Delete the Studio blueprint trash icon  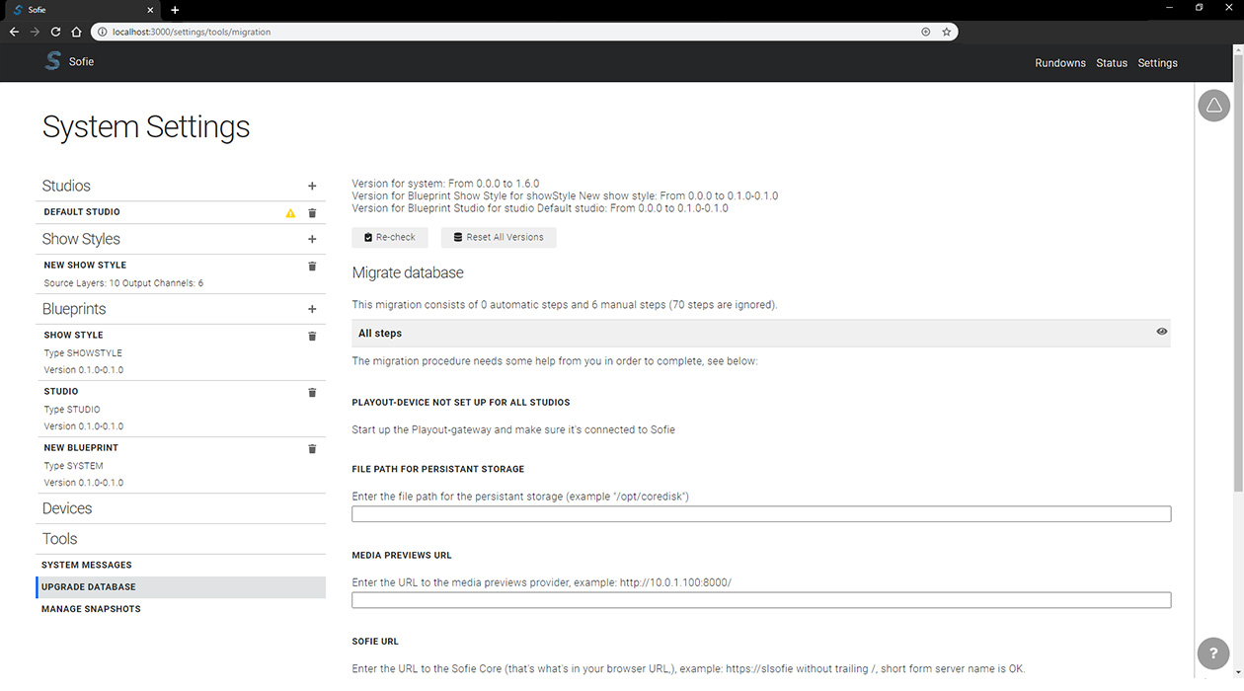coord(312,392)
